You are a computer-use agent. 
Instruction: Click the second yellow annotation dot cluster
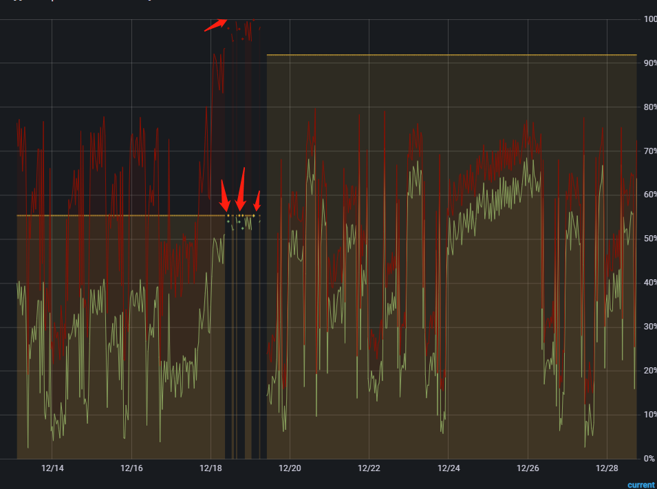[240, 215]
